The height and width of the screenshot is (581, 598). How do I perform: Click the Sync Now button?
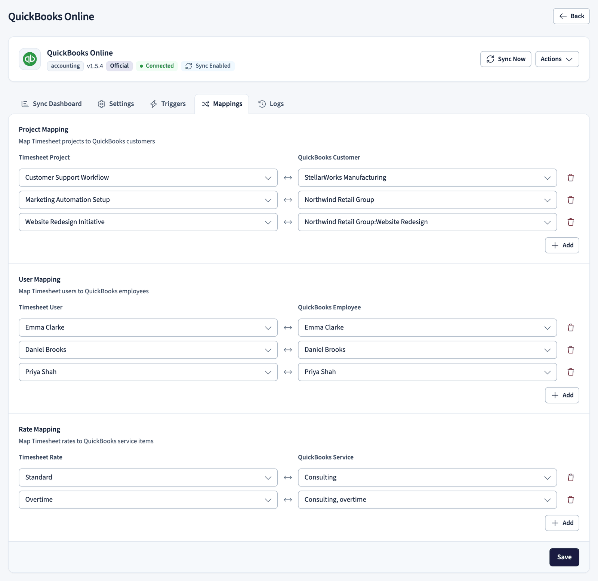(505, 59)
